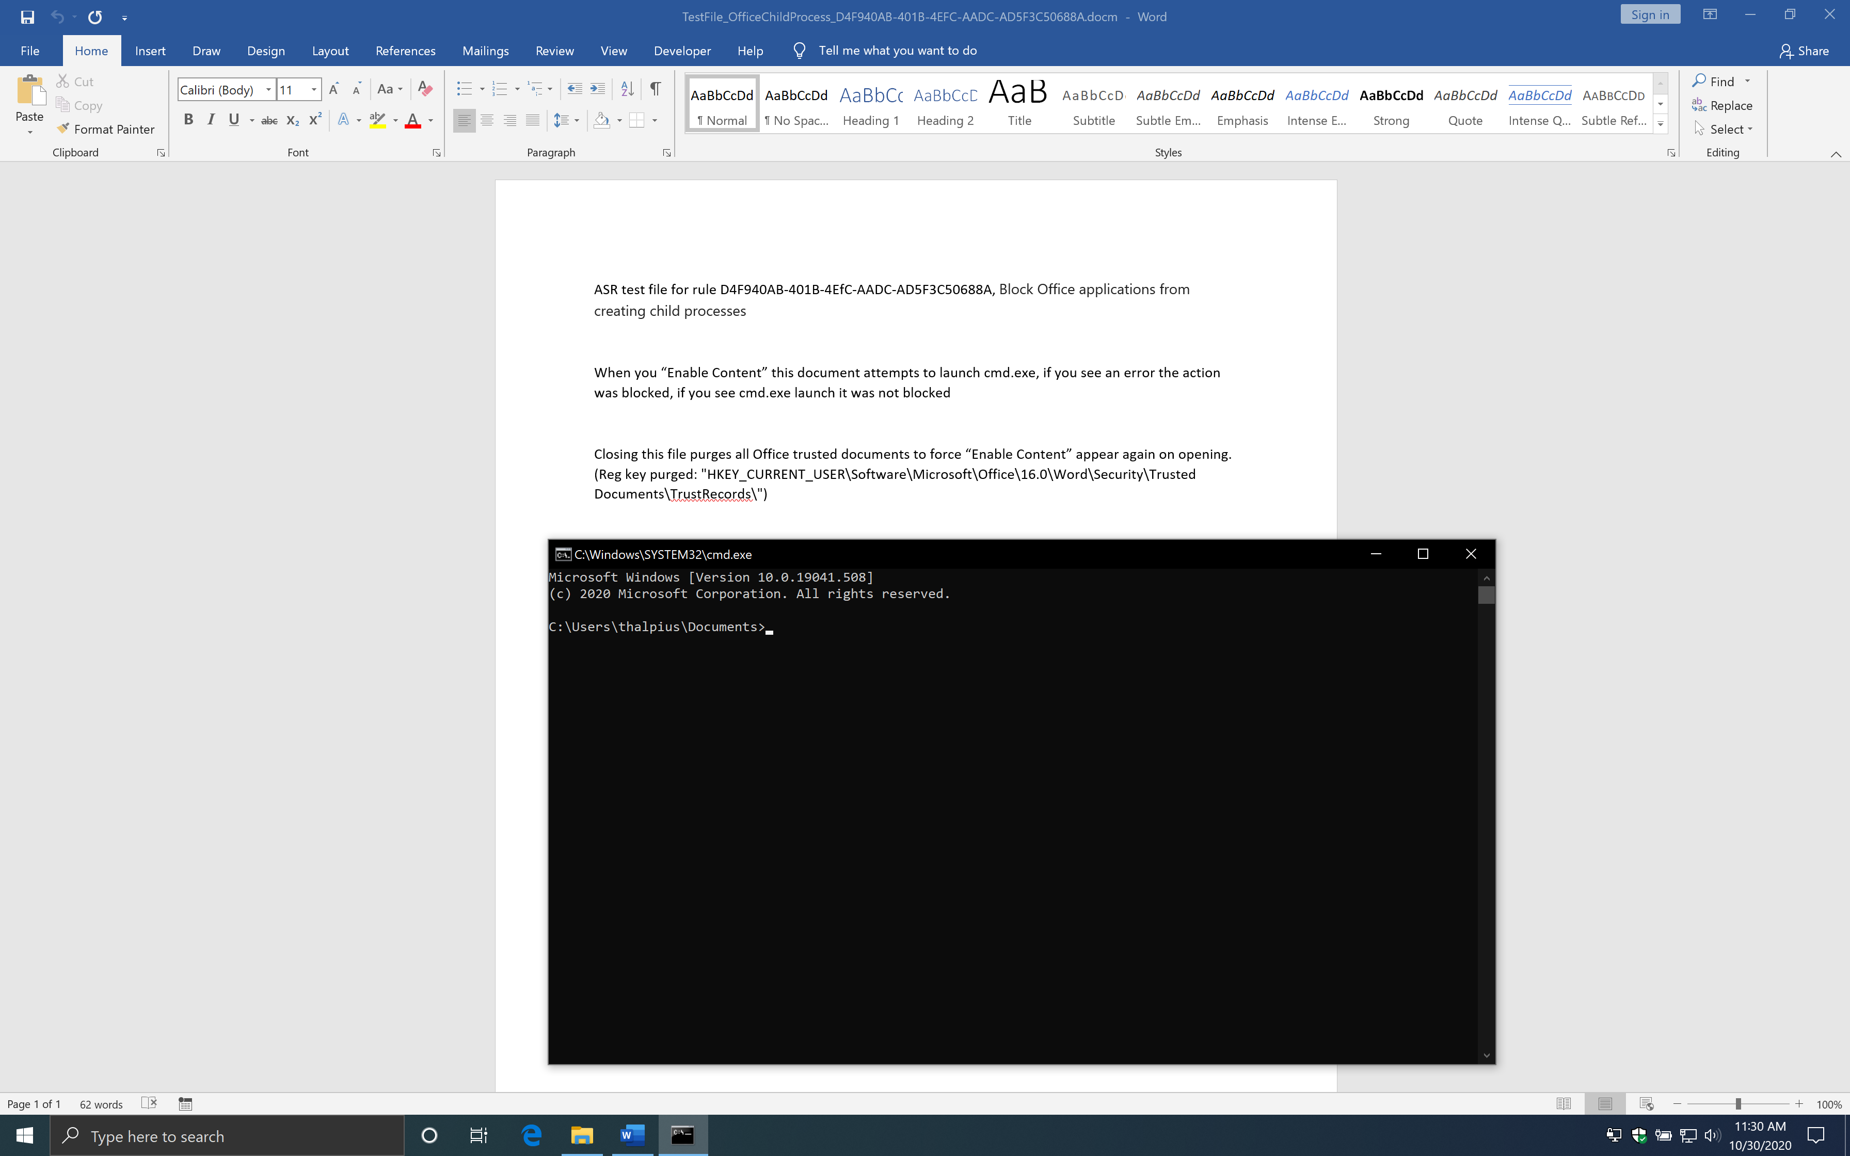Screen dimensions: 1850x1156
Task: Click the Increase Indent icon
Action: tap(598, 89)
